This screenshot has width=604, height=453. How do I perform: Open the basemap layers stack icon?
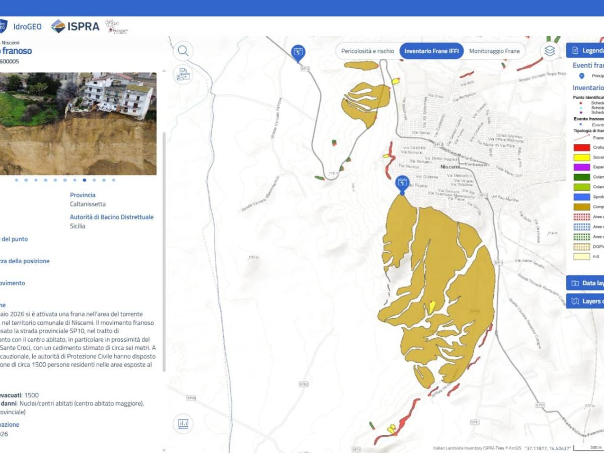coord(550,51)
